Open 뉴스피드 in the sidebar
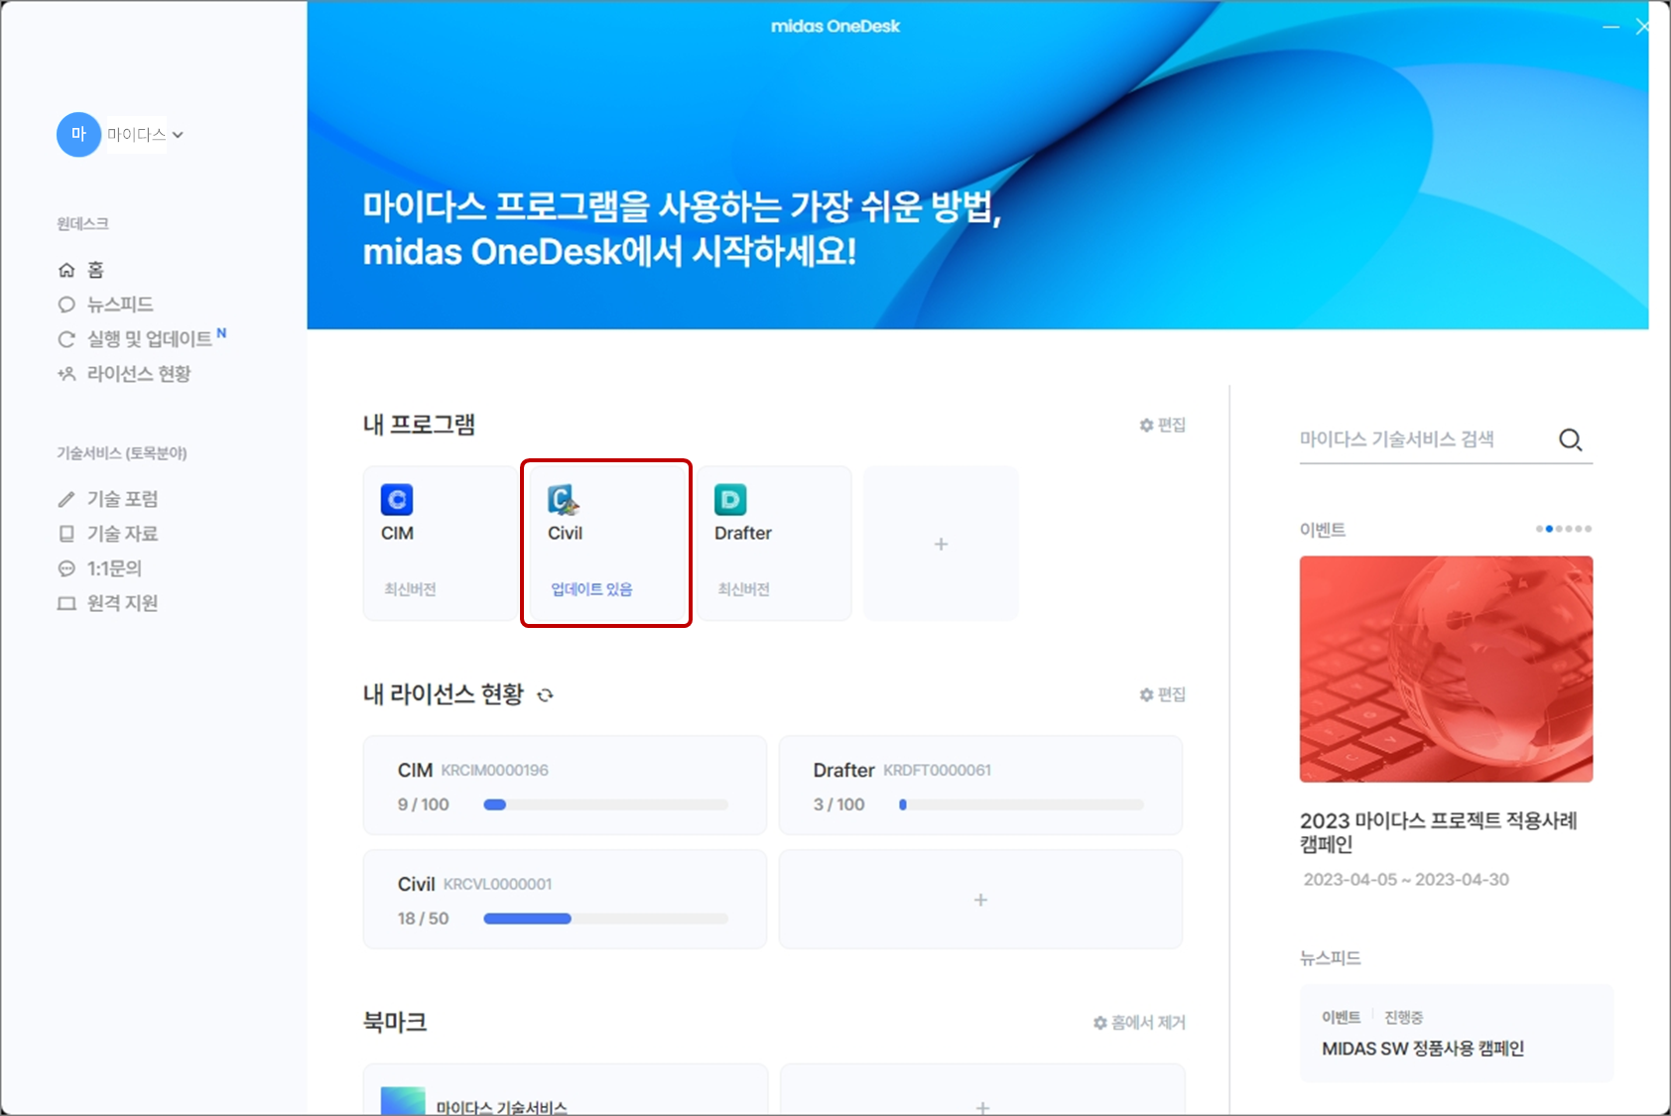This screenshot has height=1116, width=1671. click(105, 305)
